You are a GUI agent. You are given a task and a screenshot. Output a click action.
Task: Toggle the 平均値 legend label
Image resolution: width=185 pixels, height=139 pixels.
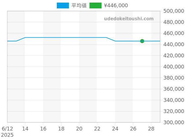[79, 6]
